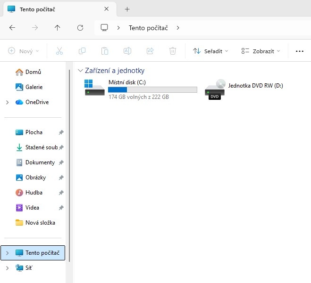This screenshot has height=283, width=311.
Task: Click Zařízení a jednotky group header
Action: point(115,71)
